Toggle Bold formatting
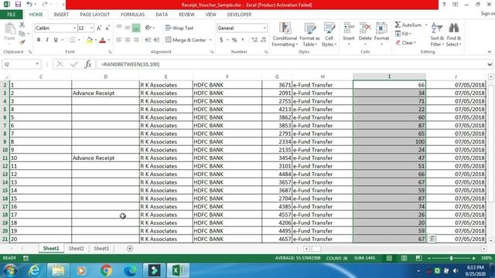495x278 pixels. pos(39,40)
